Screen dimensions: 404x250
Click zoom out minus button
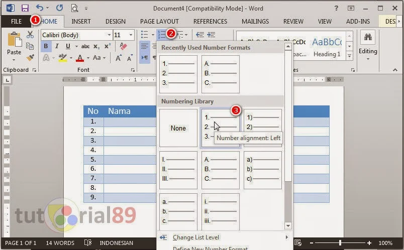point(312,243)
